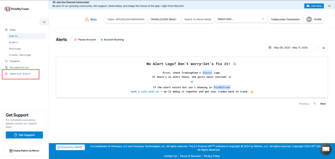Viewport: 335px width, 159px height.
Task: Open the TRADELOCKER (Beta) dropdown
Action: point(164,19)
